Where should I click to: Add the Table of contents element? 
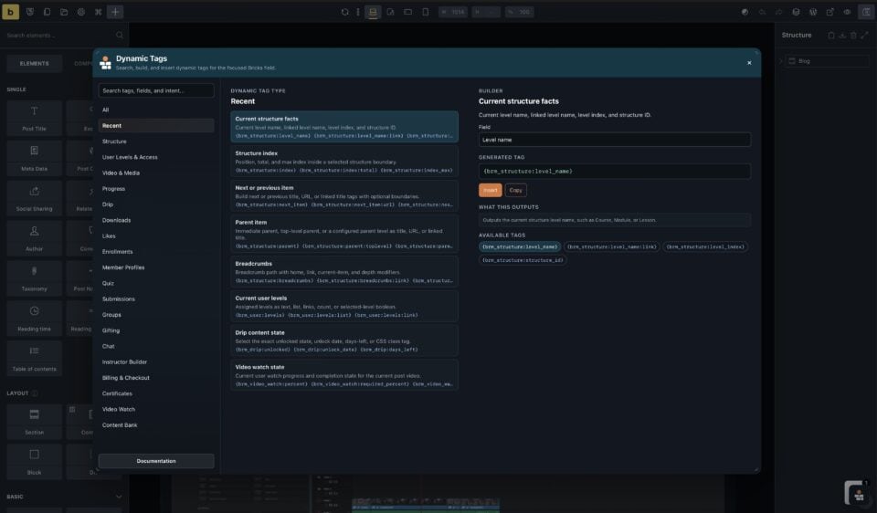point(34,359)
